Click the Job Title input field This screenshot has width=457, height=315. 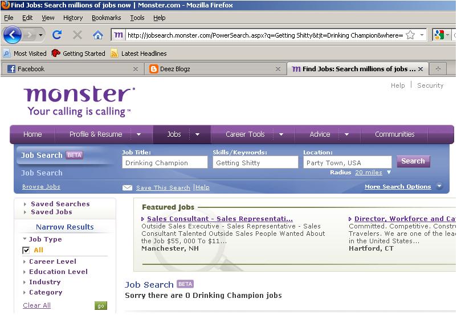pos(165,162)
